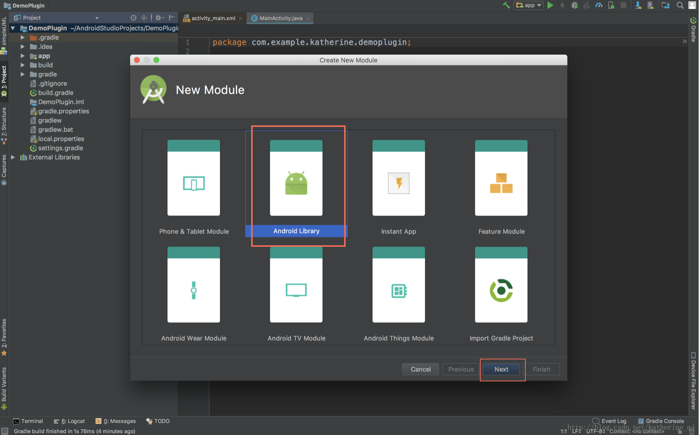Click the disabled Finish button
Viewport: 699px width, 435px height.
tap(541, 369)
